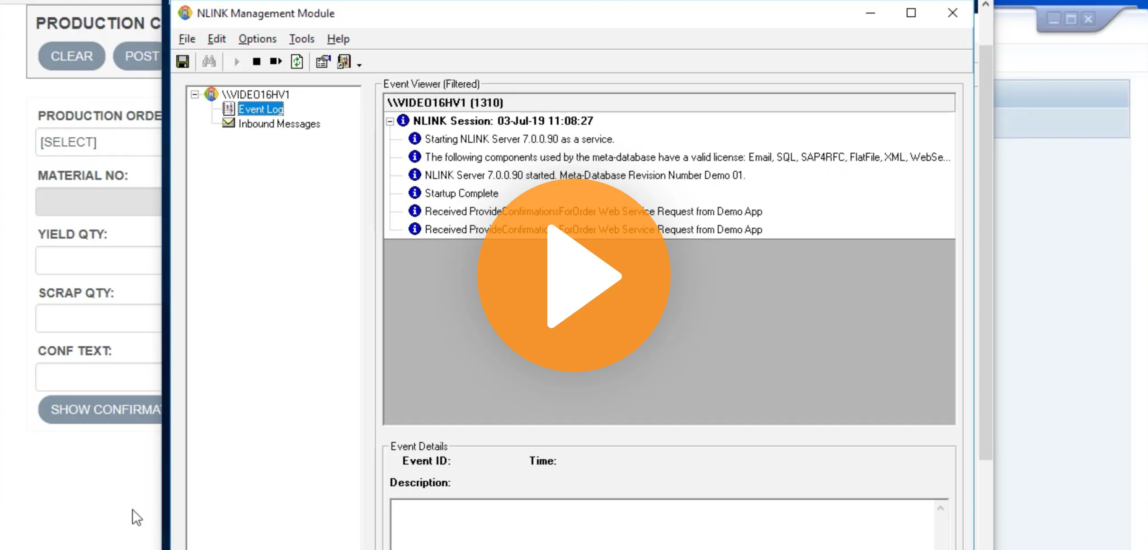This screenshot has width=1148, height=550.
Task: Click the stop-and-start restart toolbar icon
Action: (276, 61)
